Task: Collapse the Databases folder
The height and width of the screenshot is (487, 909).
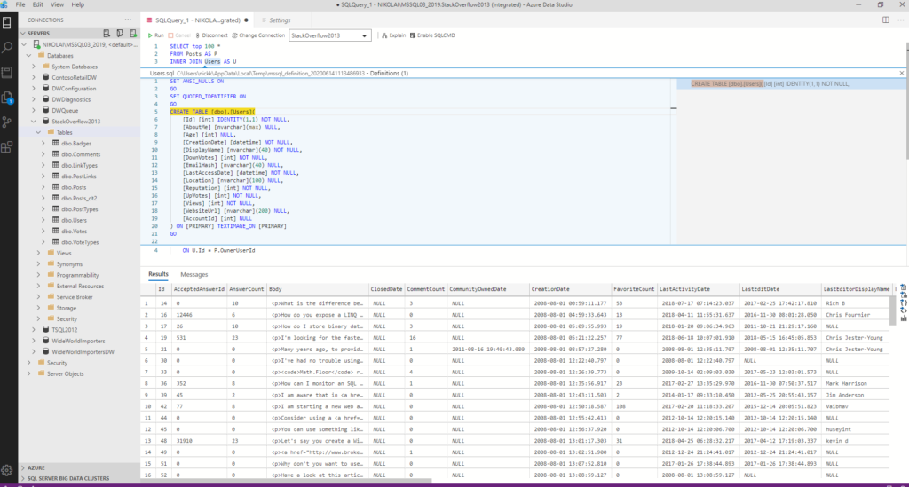Action: [29, 56]
